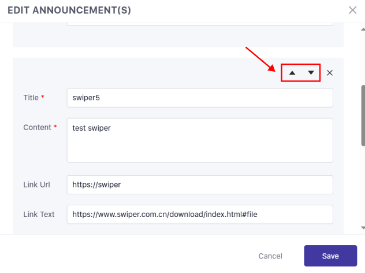Close the Edit Announcement(s) dialog
Image resolution: width=365 pixels, height=273 pixels.
point(352,10)
